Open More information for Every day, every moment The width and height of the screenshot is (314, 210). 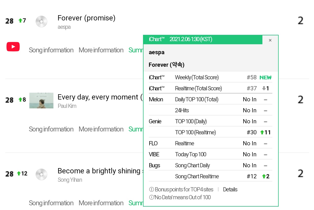click(x=101, y=129)
